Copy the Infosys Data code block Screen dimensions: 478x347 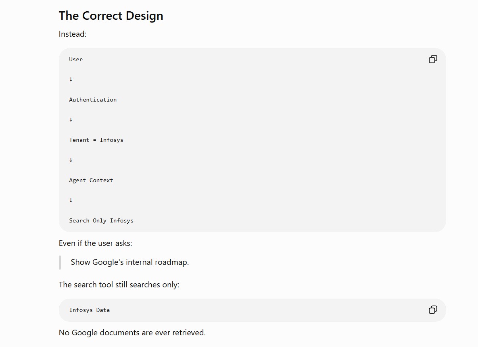click(x=433, y=310)
